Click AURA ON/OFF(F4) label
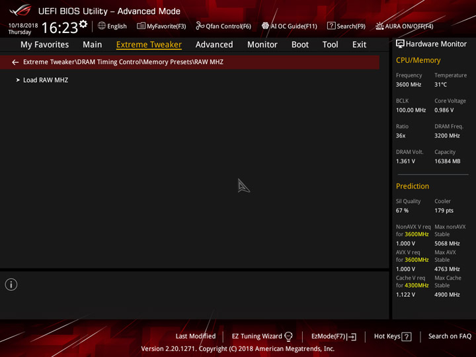 click(x=409, y=26)
